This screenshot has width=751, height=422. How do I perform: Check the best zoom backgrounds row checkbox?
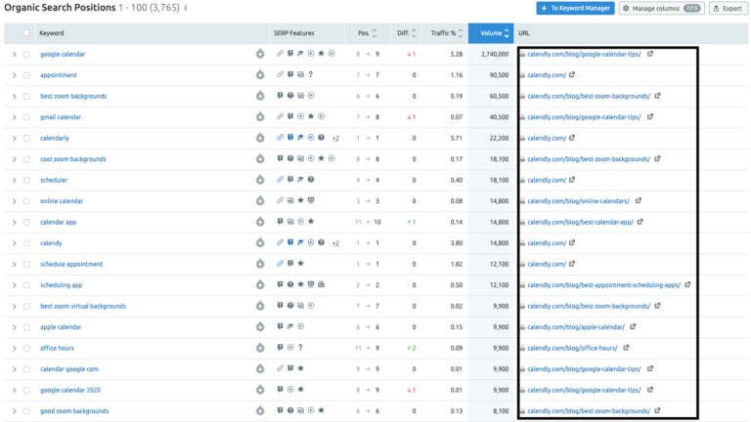point(26,96)
